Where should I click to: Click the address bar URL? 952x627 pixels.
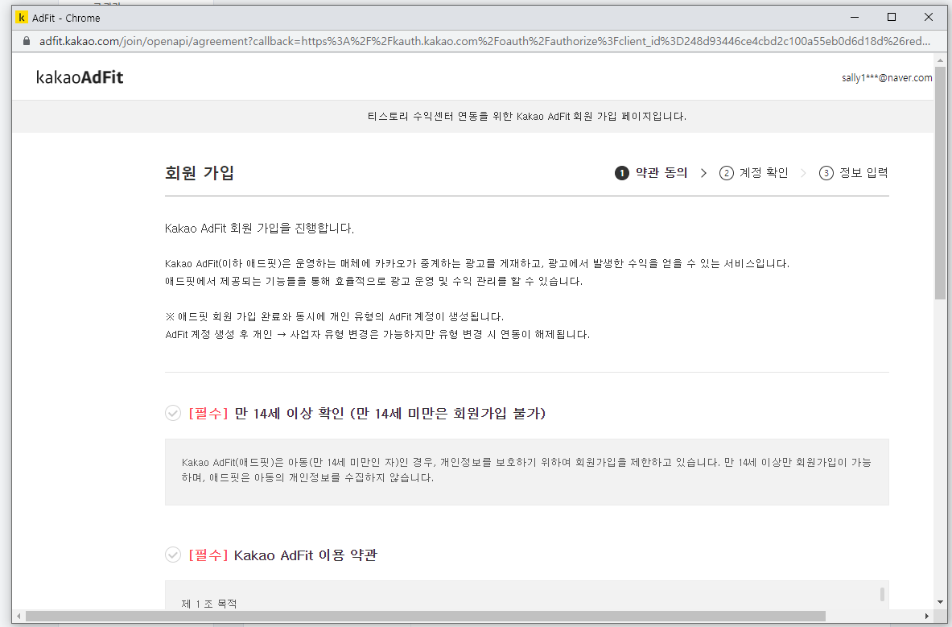point(484,41)
